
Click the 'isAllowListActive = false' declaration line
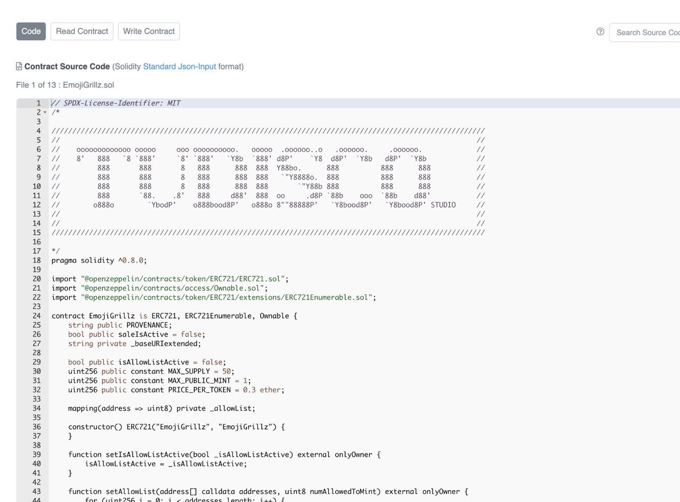(x=147, y=362)
